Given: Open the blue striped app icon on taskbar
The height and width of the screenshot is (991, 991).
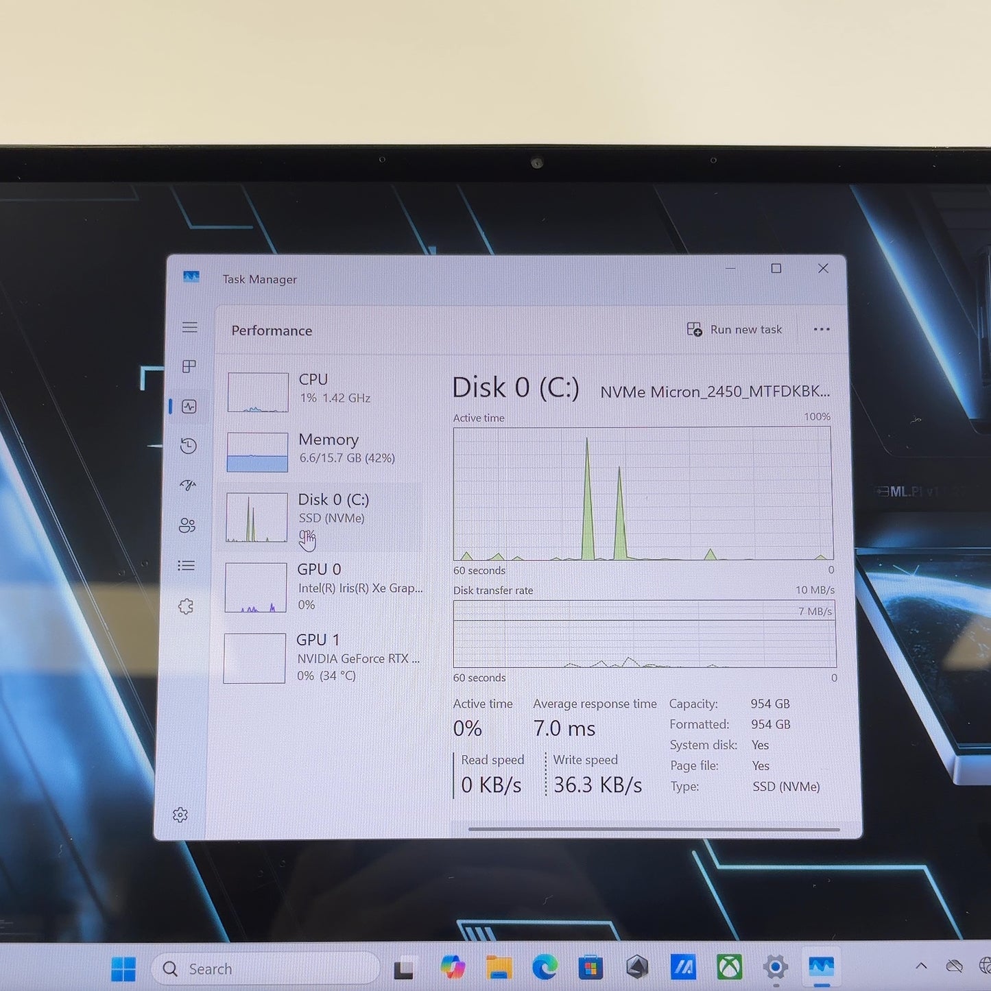Looking at the screenshot, I should point(683,967).
